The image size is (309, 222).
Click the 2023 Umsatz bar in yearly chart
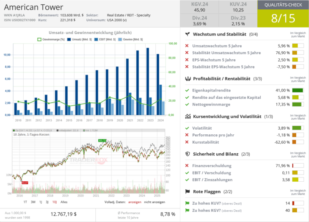(148, 81)
